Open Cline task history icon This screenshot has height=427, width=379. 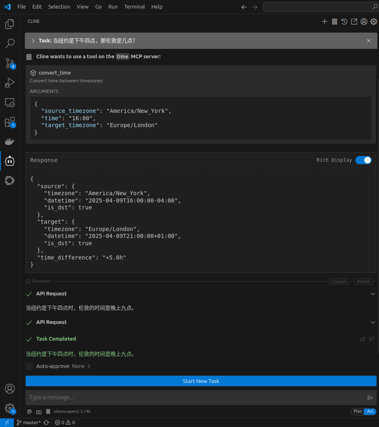pos(344,22)
